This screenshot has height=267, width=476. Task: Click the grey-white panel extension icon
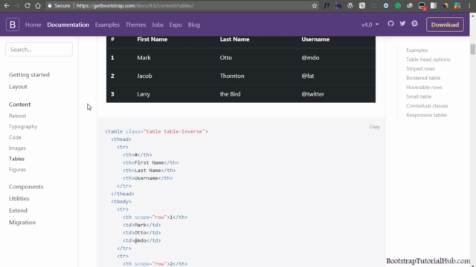tap(434, 5)
